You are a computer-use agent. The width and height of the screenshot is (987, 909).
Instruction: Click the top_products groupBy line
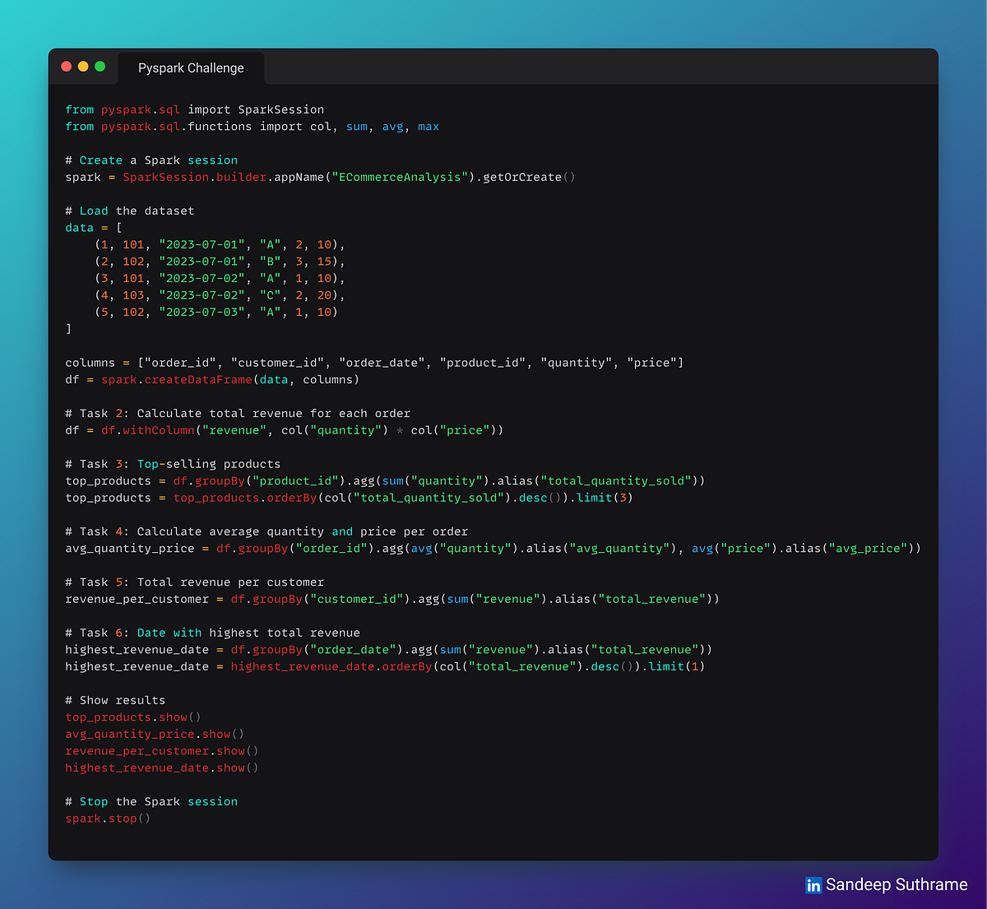click(382, 480)
